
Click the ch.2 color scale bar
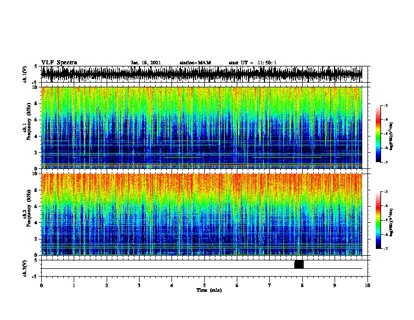point(378,220)
